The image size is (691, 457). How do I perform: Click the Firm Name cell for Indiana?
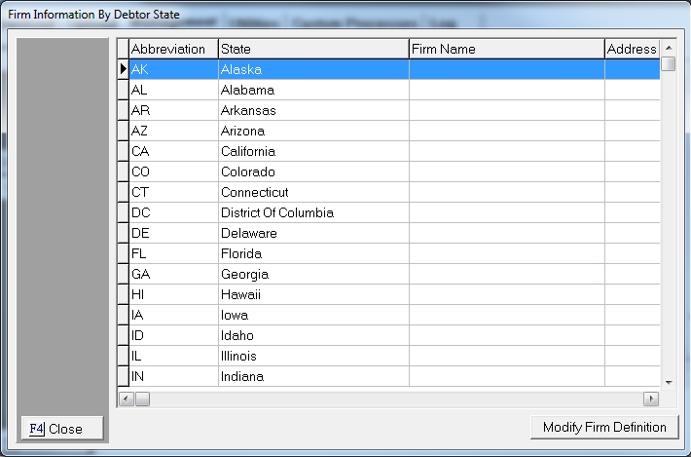tap(505, 376)
